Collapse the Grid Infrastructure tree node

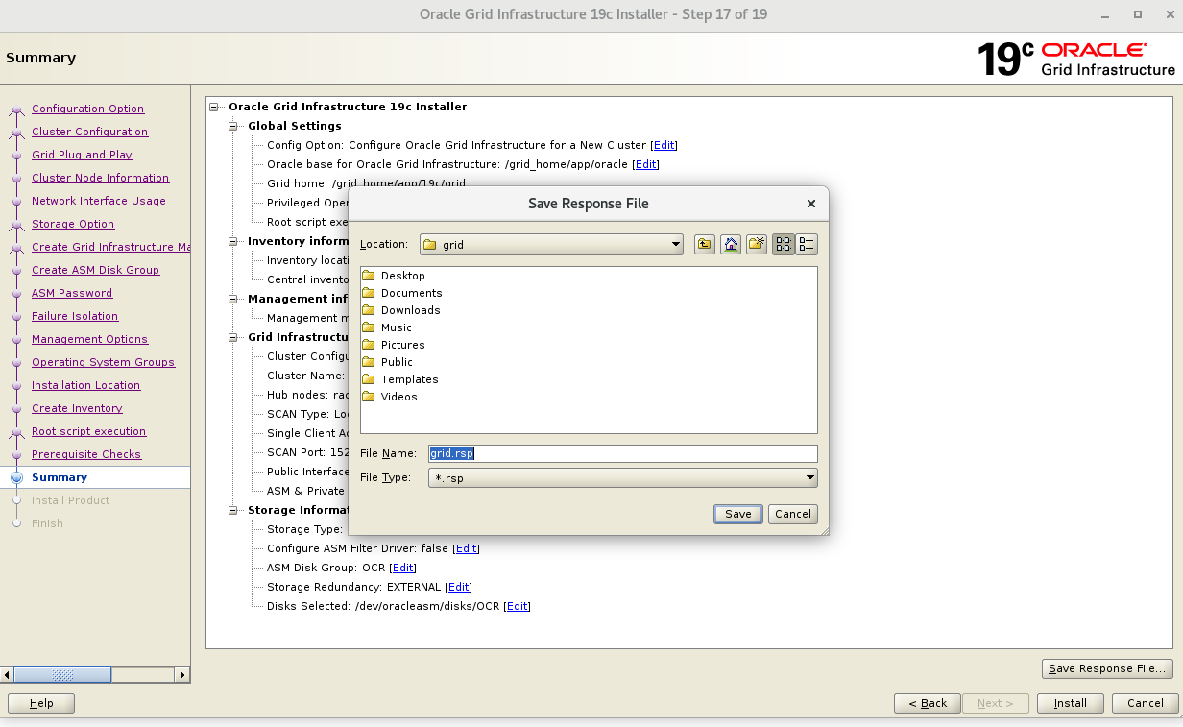pyautogui.click(x=233, y=337)
